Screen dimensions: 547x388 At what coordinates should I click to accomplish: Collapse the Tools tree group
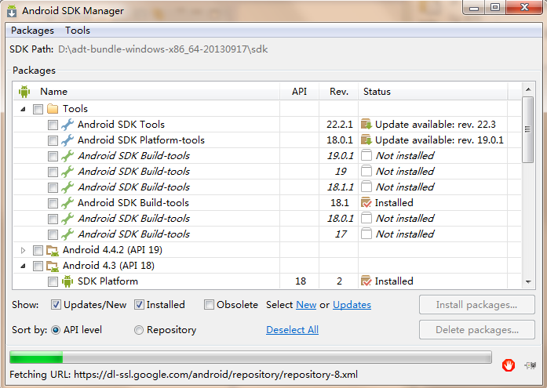tap(23, 109)
